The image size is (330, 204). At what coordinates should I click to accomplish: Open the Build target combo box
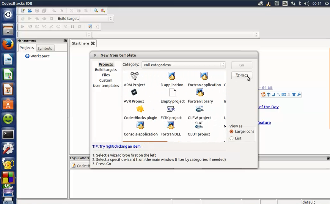point(96,18)
